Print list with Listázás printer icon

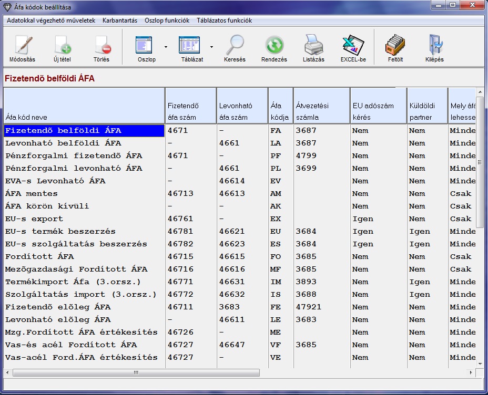point(314,46)
